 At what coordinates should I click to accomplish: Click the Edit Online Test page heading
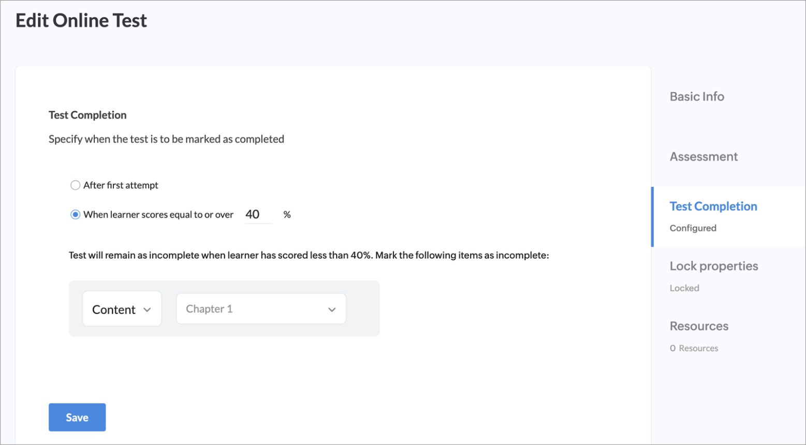[81, 21]
